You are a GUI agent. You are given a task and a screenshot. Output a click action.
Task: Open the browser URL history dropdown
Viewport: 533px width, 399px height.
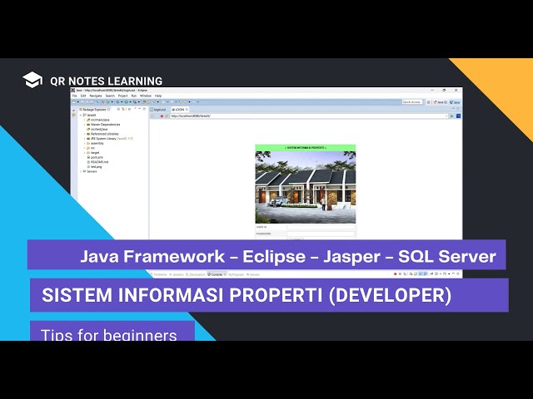(446, 116)
